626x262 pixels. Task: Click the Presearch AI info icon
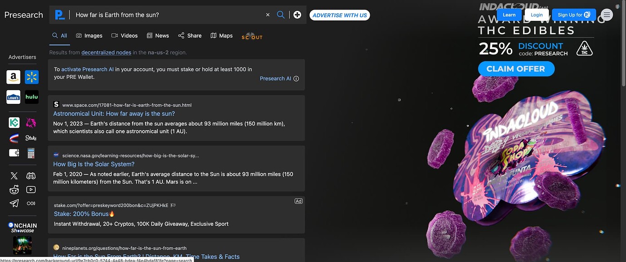[296, 78]
